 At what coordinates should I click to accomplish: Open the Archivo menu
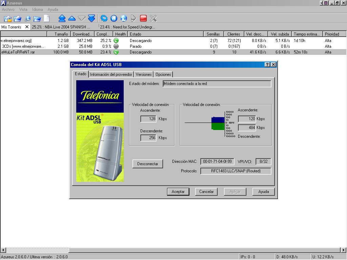pos(8,9)
